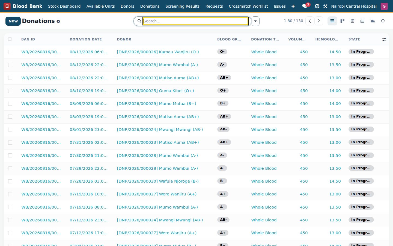Open optional columns adjust icon
The width and height of the screenshot is (393, 246).
coord(384,39)
